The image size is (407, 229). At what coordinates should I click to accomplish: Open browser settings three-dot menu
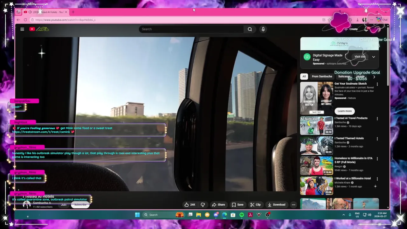(x=371, y=20)
